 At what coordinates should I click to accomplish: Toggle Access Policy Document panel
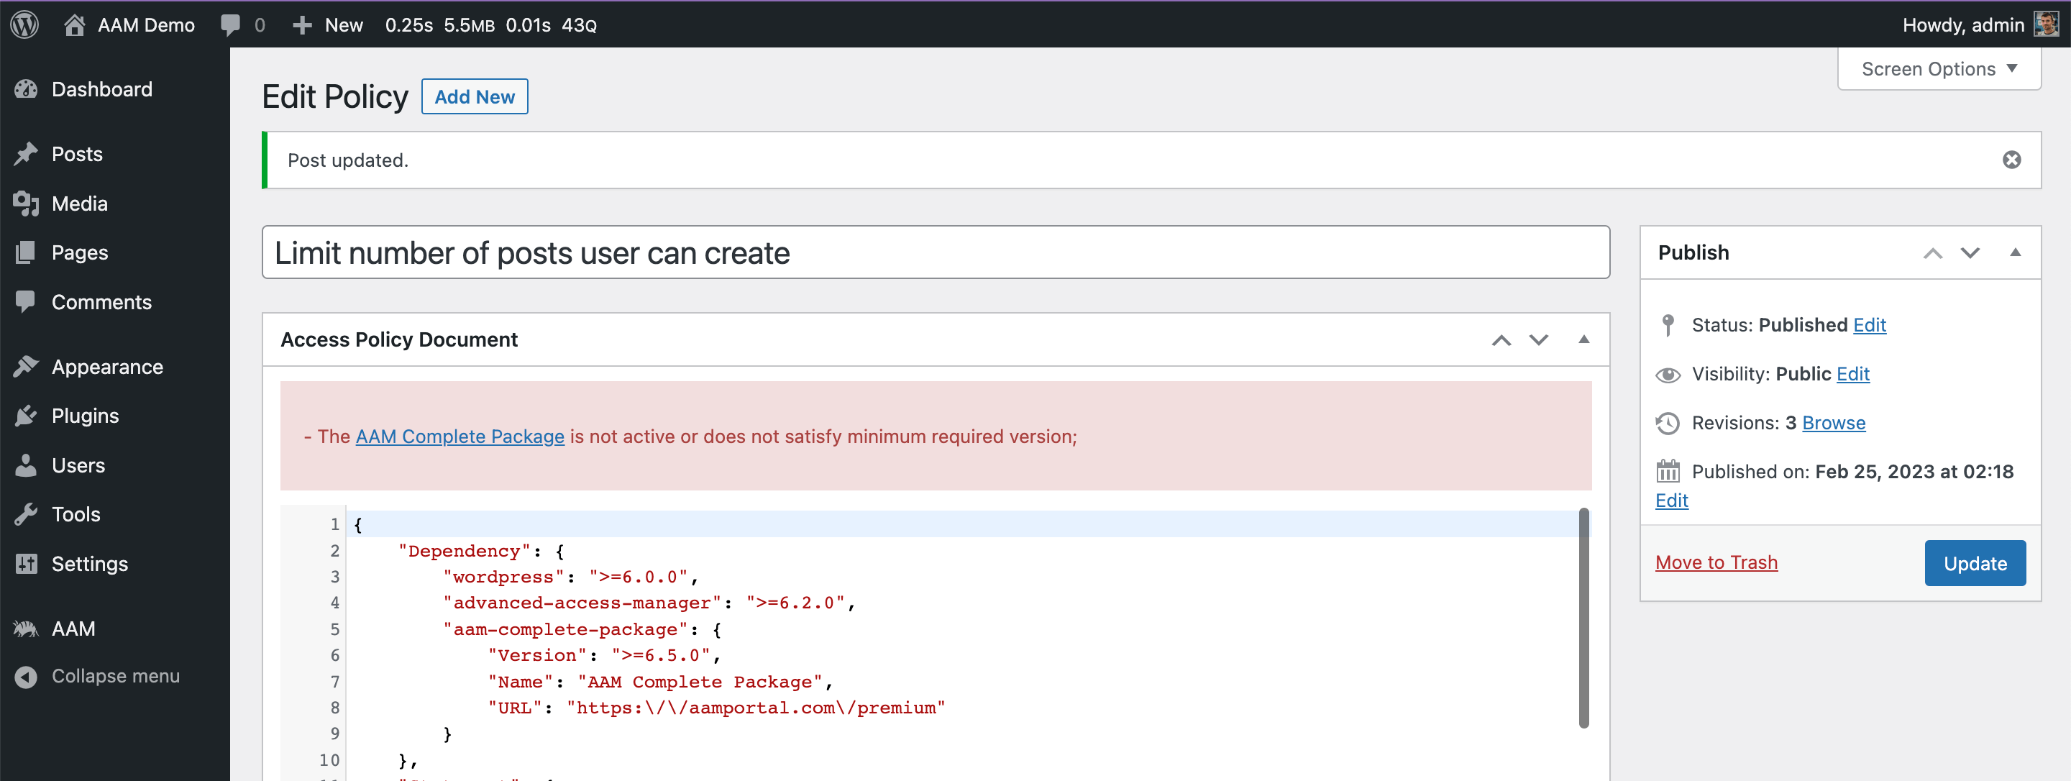coord(1583,339)
